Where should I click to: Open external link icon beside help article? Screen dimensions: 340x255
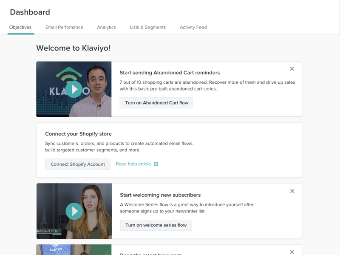tap(156, 164)
